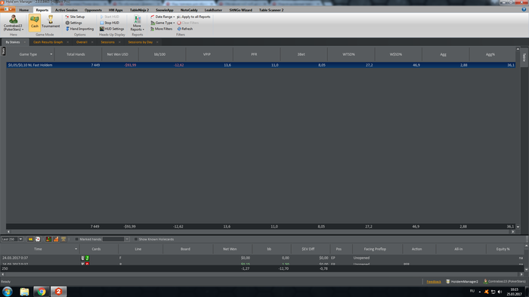Expand the More Reports dropdown
Viewport: 529px width, 297px height.
point(138,23)
